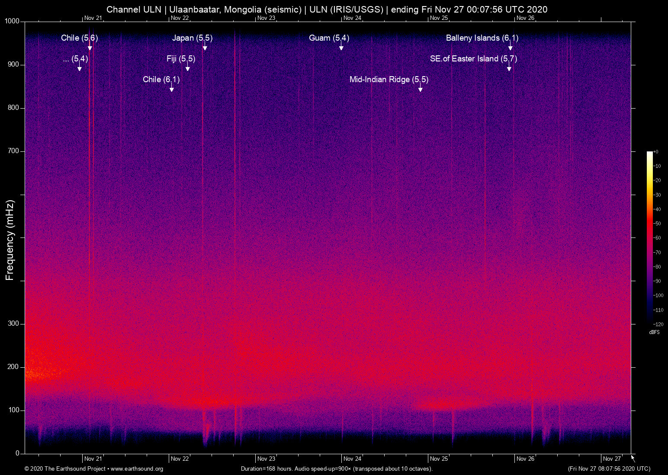Viewport: 668px width, 475px height.
Task: Click the Guam (5.4) earthquake arrow
Action: 341,48
